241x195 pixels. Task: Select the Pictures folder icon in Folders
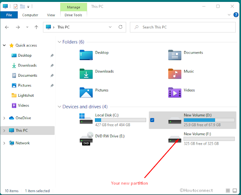tap(86, 93)
